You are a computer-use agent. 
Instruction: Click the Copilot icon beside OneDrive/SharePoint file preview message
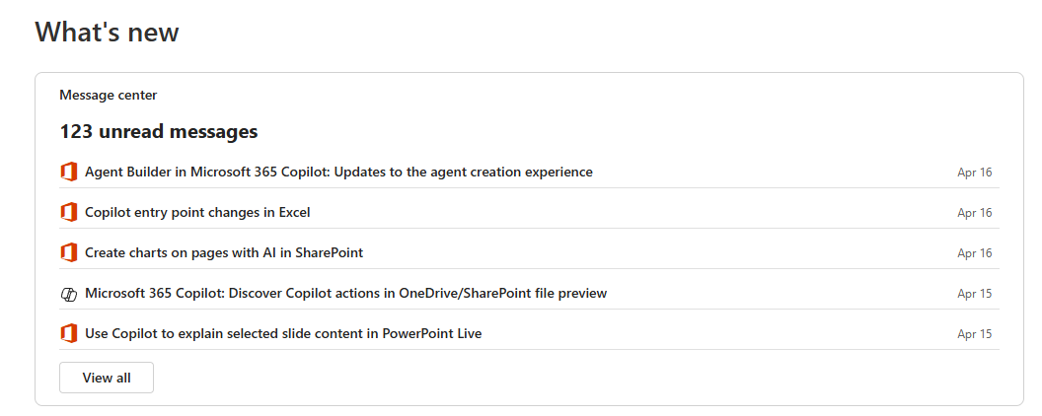point(68,294)
